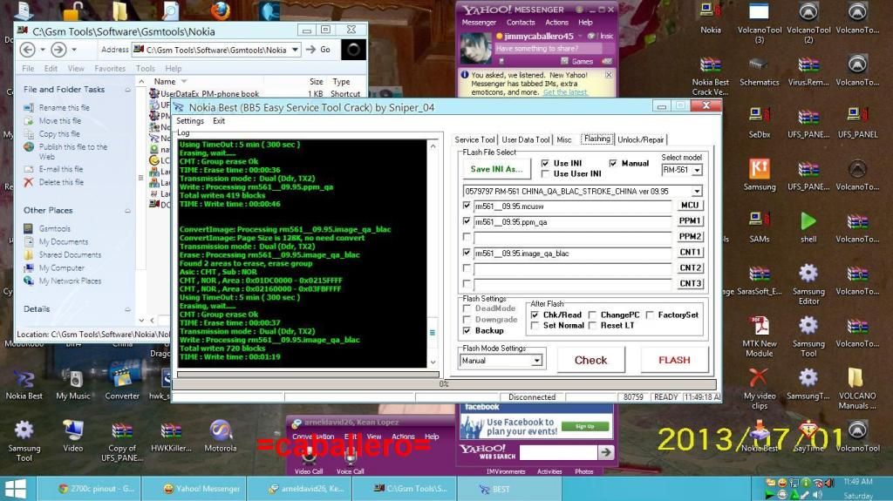Click the Save INI As button
893x501 pixels.
[x=496, y=169]
